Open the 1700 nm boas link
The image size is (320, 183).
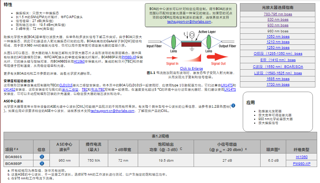[x=278, y=85]
